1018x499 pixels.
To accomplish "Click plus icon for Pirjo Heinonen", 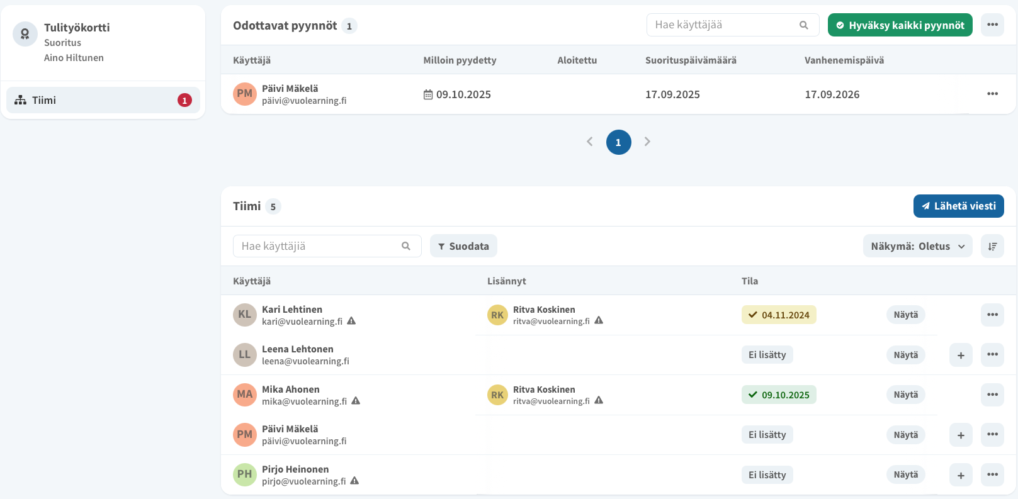I will [x=961, y=475].
